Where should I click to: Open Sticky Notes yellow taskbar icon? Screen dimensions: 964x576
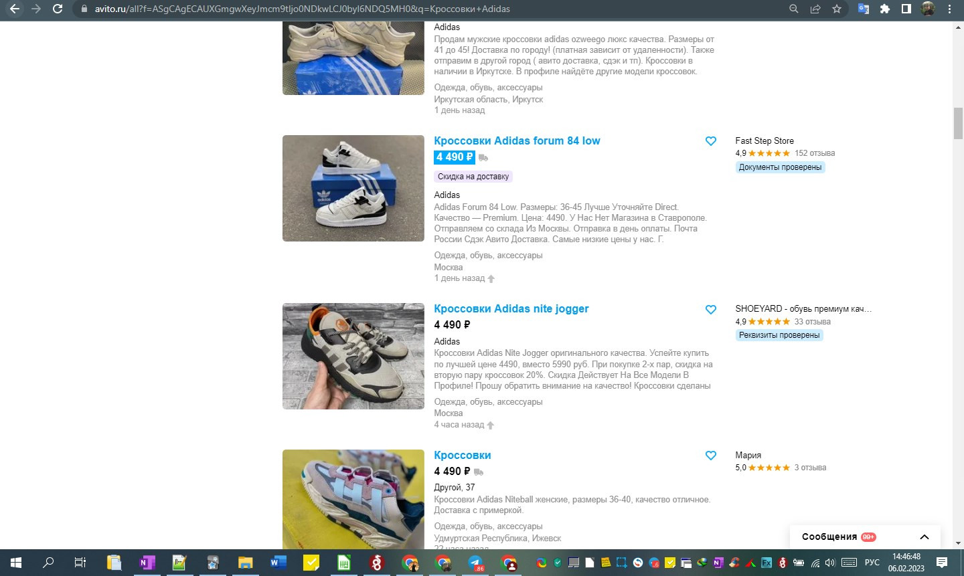[311, 563]
